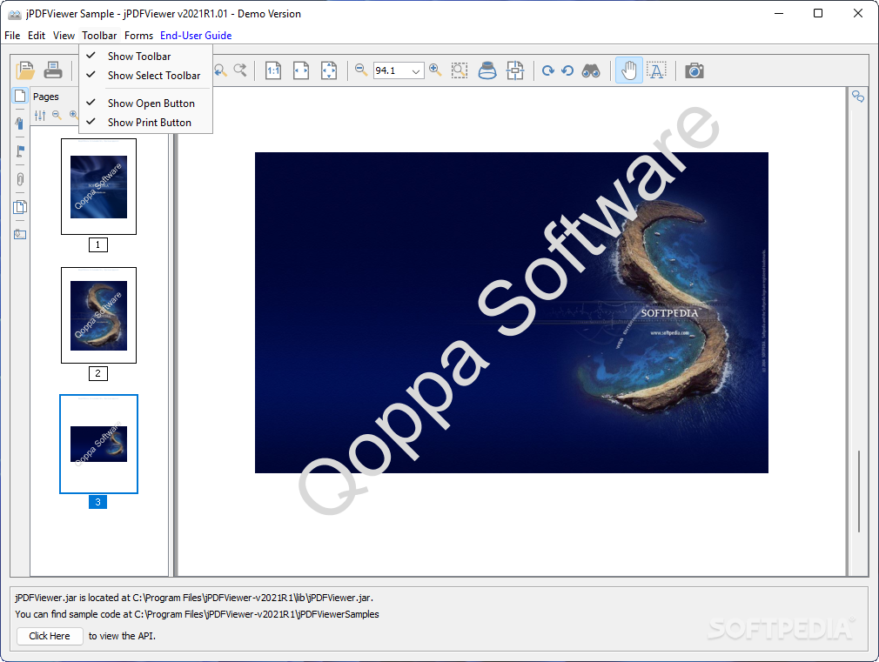Image resolution: width=879 pixels, height=662 pixels.
Task: Activate the Text Select tool
Action: tap(656, 70)
